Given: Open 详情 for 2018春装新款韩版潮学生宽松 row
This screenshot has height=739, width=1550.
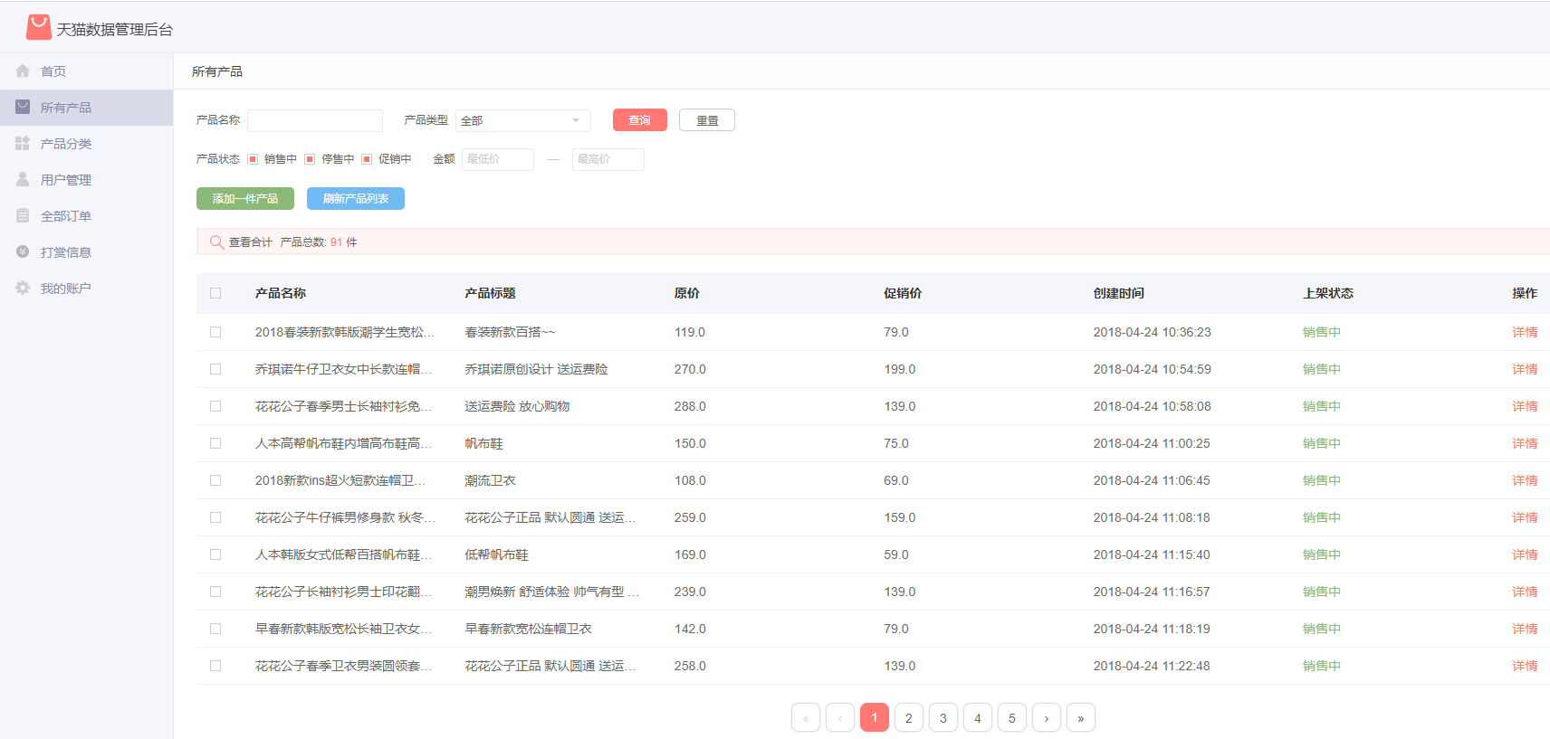Looking at the screenshot, I should pos(1525,332).
